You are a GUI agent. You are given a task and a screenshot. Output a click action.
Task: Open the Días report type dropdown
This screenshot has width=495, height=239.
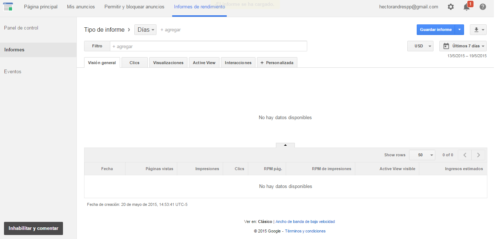pyautogui.click(x=145, y=30)
